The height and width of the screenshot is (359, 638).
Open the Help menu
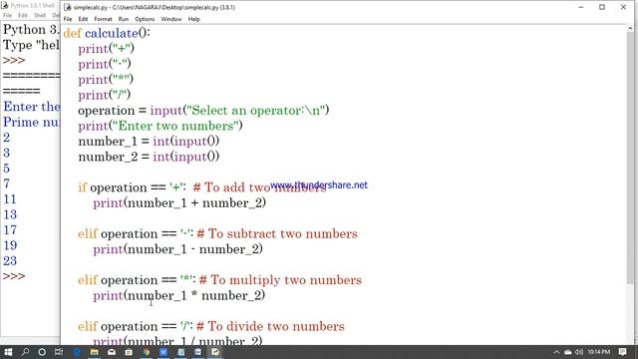point(193,19)
